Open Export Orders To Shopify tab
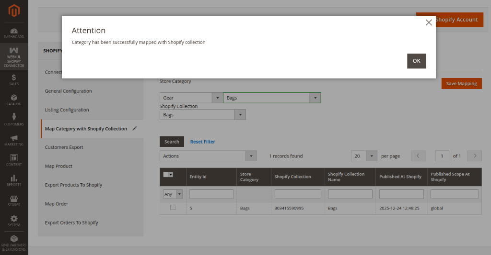This screenshot has width=491, height=255. pos(71,222)
